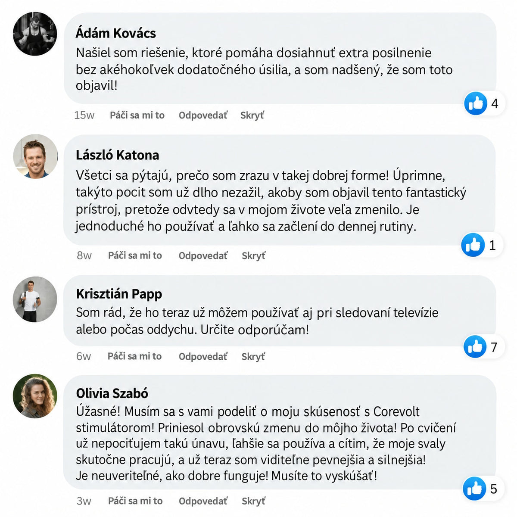The height and width of the screenshot is (517, 517).
Task: Open Ádám Kovács's profile picture
Action: (35, 34)
